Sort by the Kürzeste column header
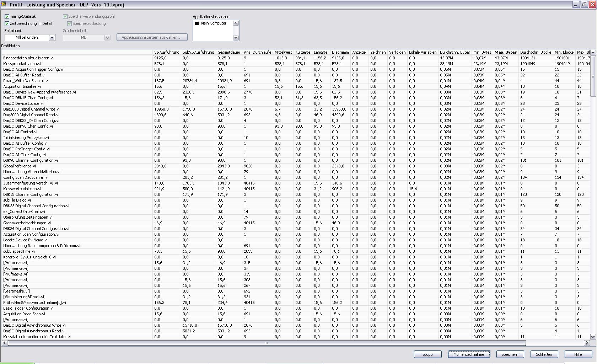Screen dimensions: 597x364 coord(303,52)
